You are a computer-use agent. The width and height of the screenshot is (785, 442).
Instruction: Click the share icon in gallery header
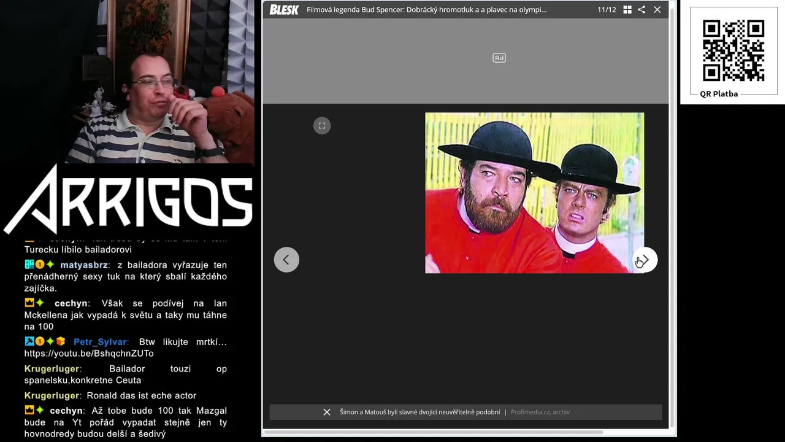641,10
